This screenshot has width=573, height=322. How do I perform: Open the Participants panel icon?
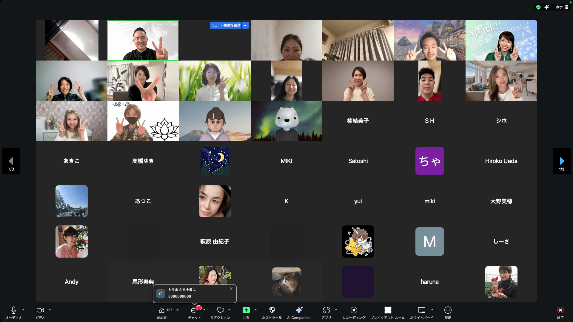162,310
